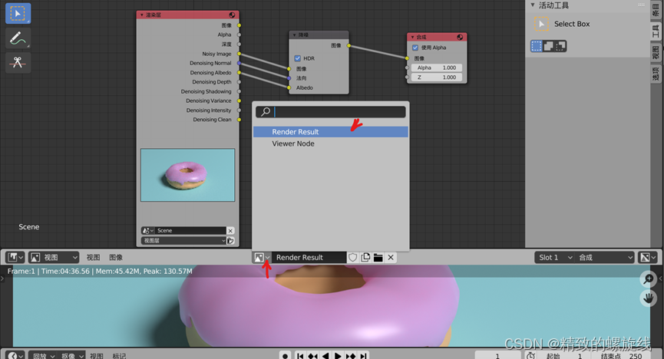
Task: Open the Slot 1 dropdown
Action: tap(555, 258)
